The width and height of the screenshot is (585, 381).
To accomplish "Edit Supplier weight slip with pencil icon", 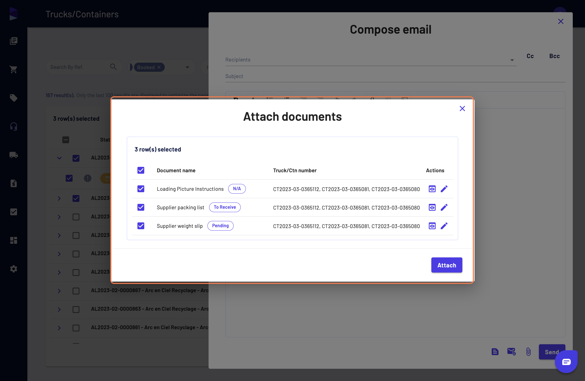I will coord(444,226).
